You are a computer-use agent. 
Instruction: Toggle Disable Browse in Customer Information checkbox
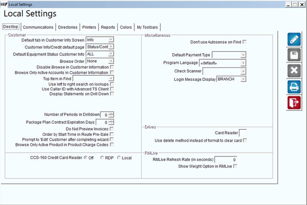[x=112, y=67]
